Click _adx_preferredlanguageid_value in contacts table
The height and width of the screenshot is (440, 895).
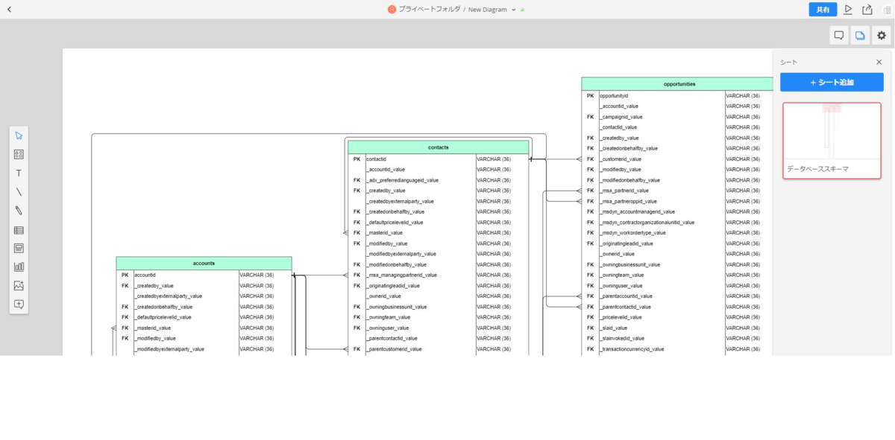pos(402,180)
